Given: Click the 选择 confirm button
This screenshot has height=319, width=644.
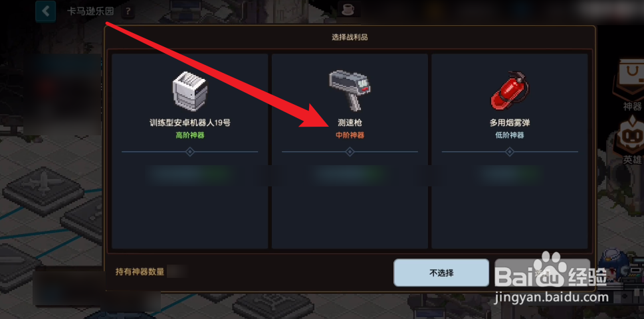Looking at the screenshot, I should [542, 273].
